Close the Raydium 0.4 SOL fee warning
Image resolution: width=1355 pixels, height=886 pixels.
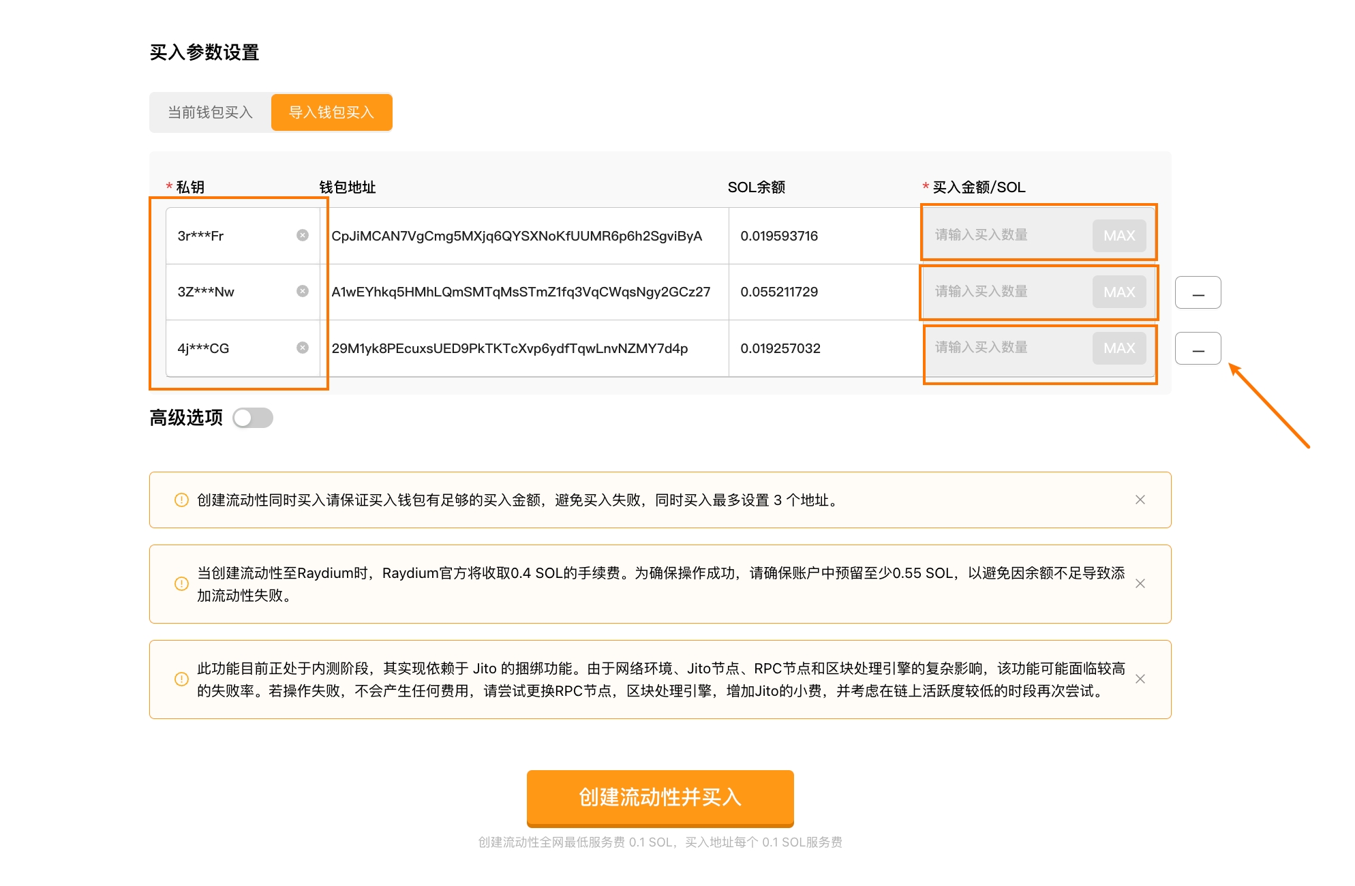tap(1140, 583)
